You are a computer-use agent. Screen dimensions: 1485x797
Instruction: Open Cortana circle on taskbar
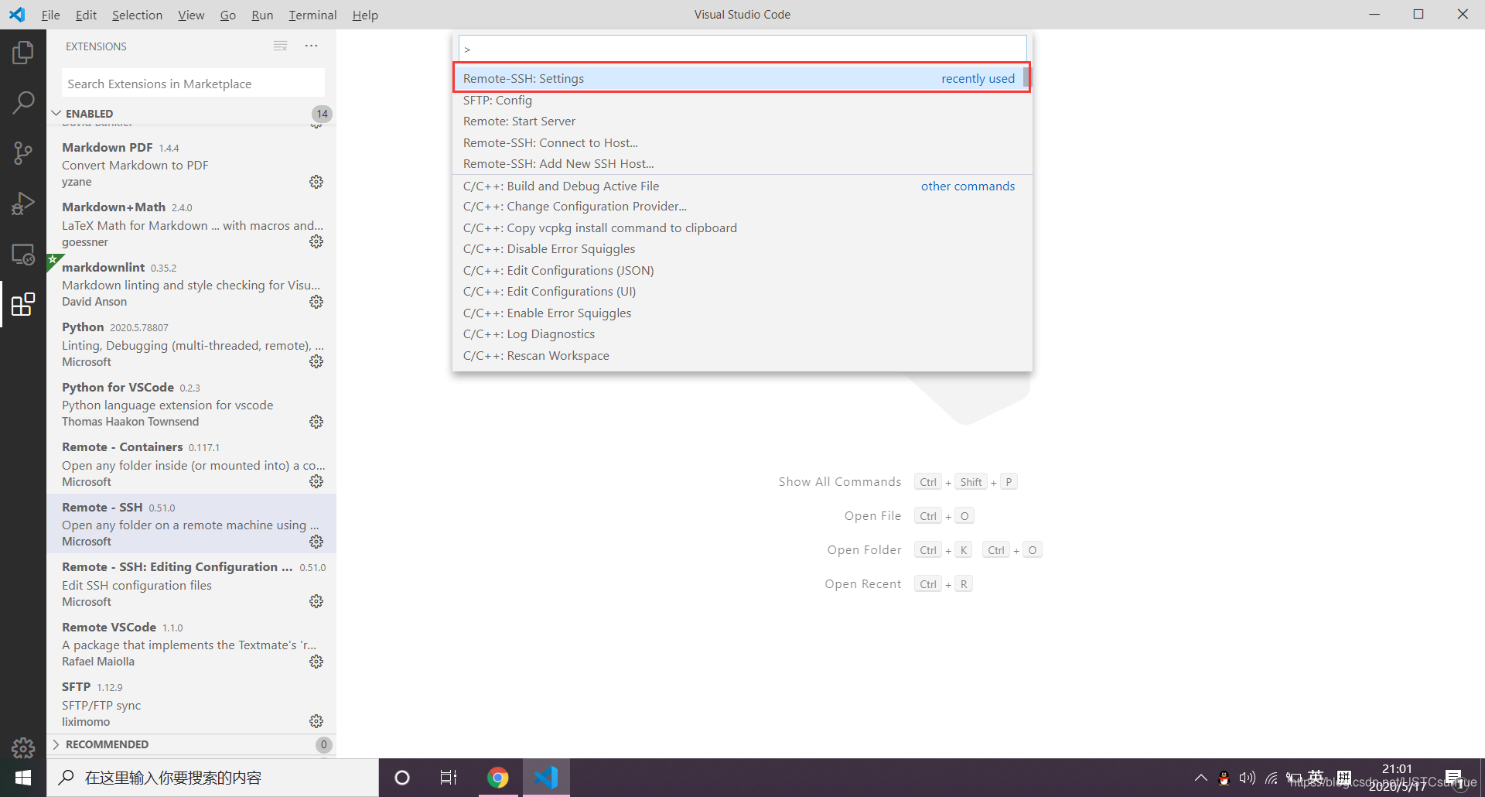point(402,778)
